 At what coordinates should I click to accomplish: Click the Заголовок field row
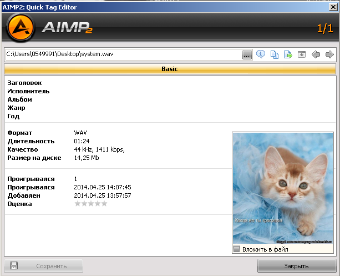170,83
